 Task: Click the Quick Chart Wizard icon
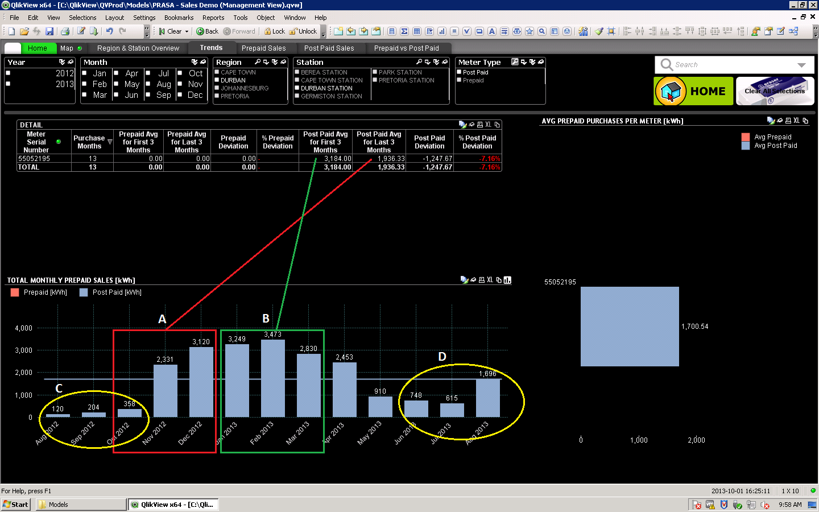click(x=583, y=32)
